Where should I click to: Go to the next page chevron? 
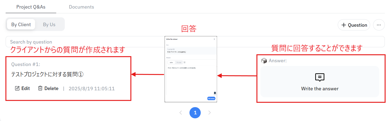[x=210, y=113]
